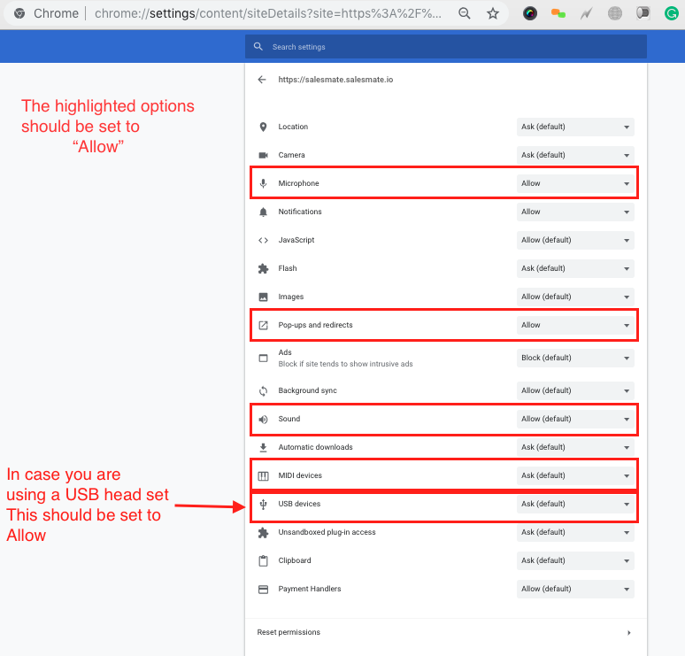This screenshot has width=685, height=656.
Task: Open the Sound permission dropdown
Action: (x=575, y=419)
